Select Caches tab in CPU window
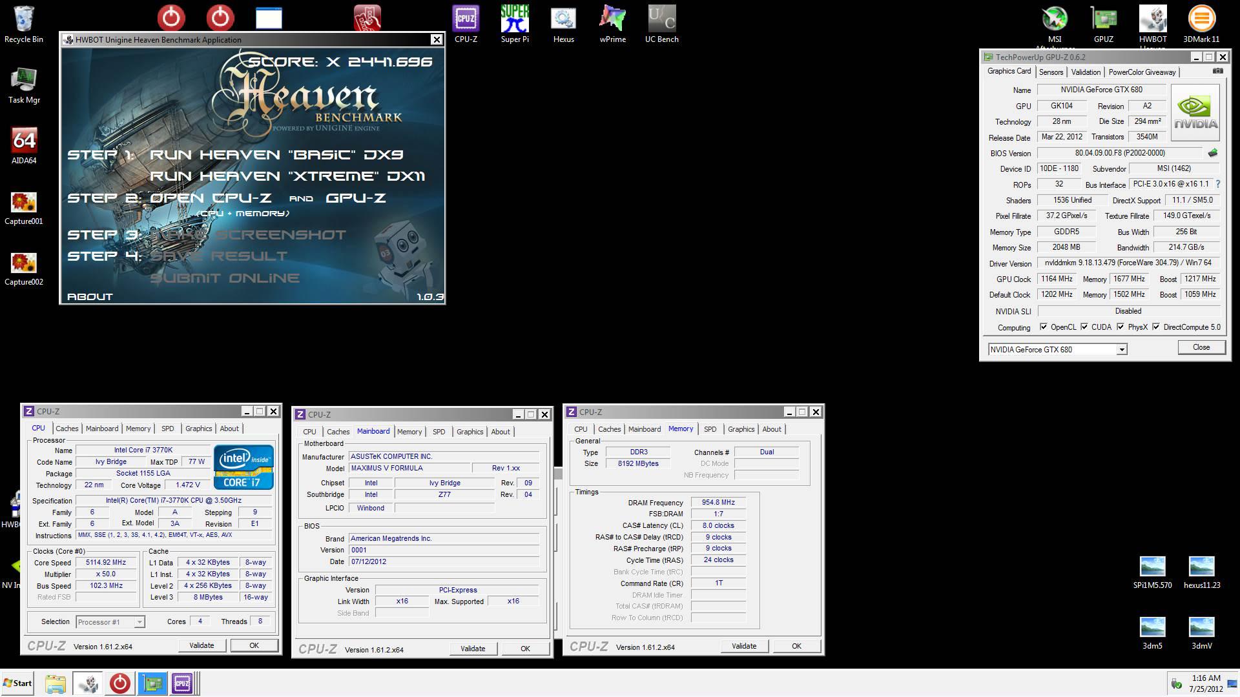This screenshot has height=697, width=1240. tap(67, 429)
